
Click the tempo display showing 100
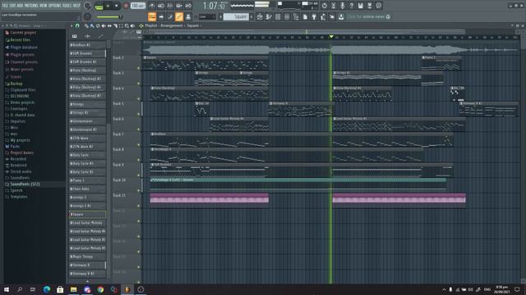(138, 6)
